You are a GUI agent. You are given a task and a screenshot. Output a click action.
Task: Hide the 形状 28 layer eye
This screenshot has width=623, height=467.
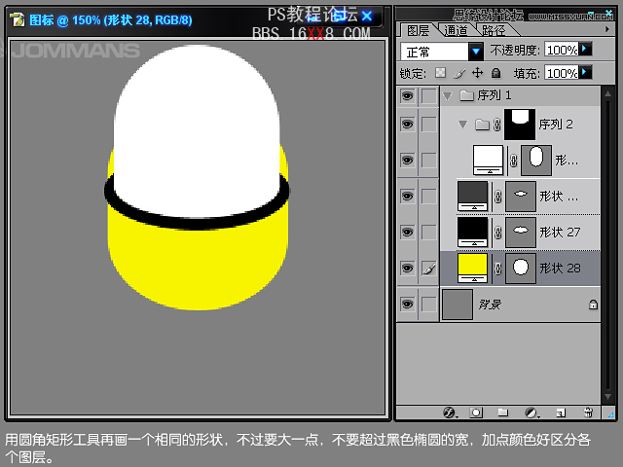407,268
